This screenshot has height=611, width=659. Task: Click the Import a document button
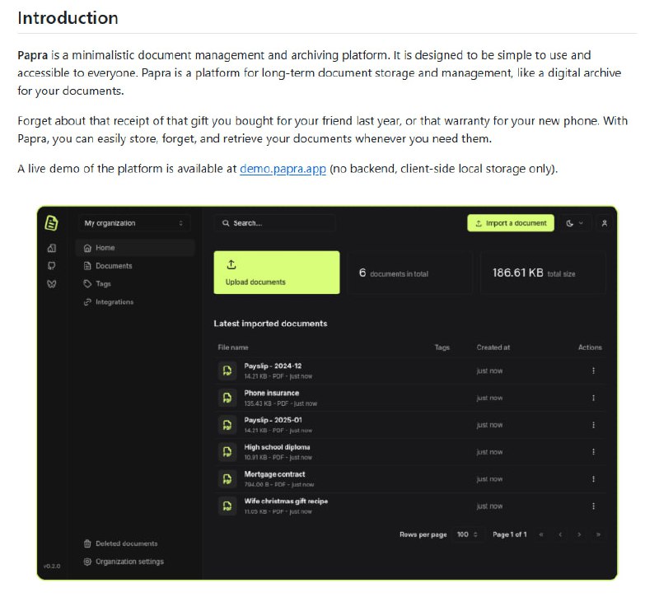(511, 223)
